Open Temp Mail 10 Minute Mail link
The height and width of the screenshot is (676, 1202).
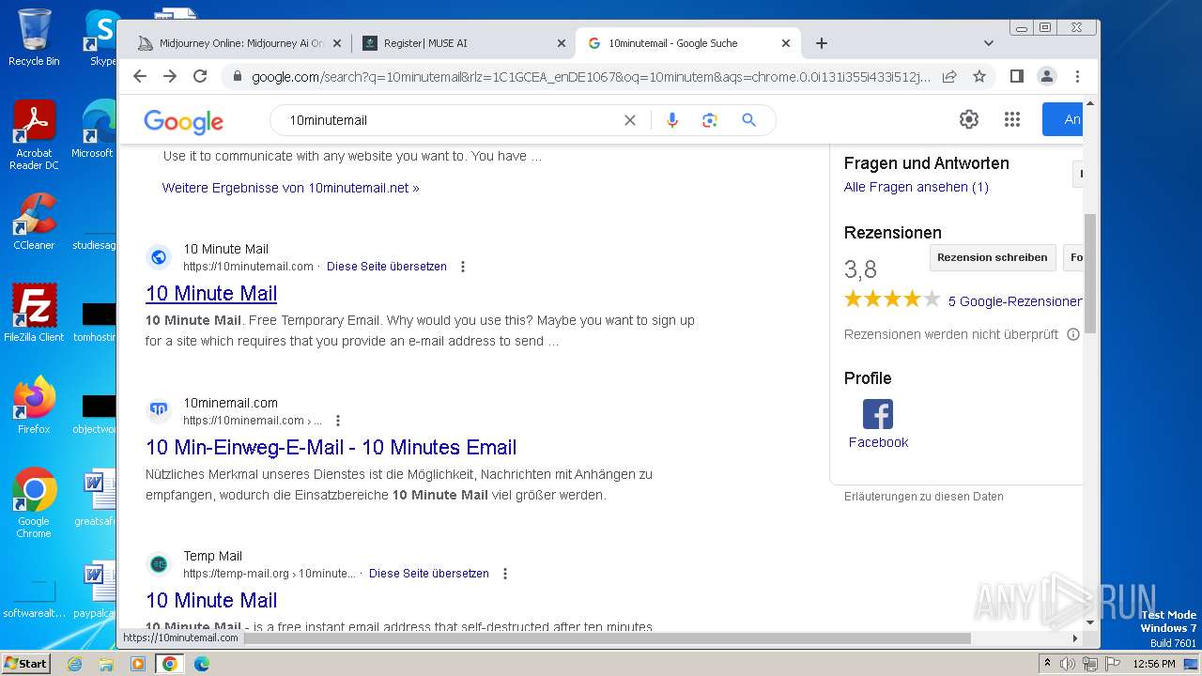coord(211,600)
